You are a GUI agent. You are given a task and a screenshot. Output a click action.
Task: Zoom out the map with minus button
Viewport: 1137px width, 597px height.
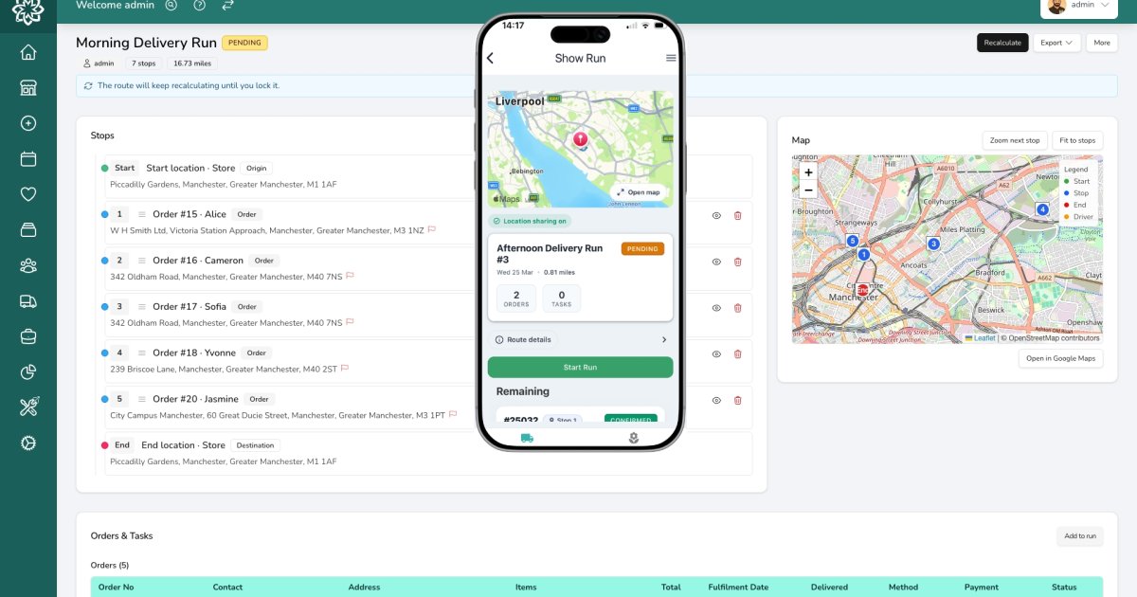pos(808,190)
